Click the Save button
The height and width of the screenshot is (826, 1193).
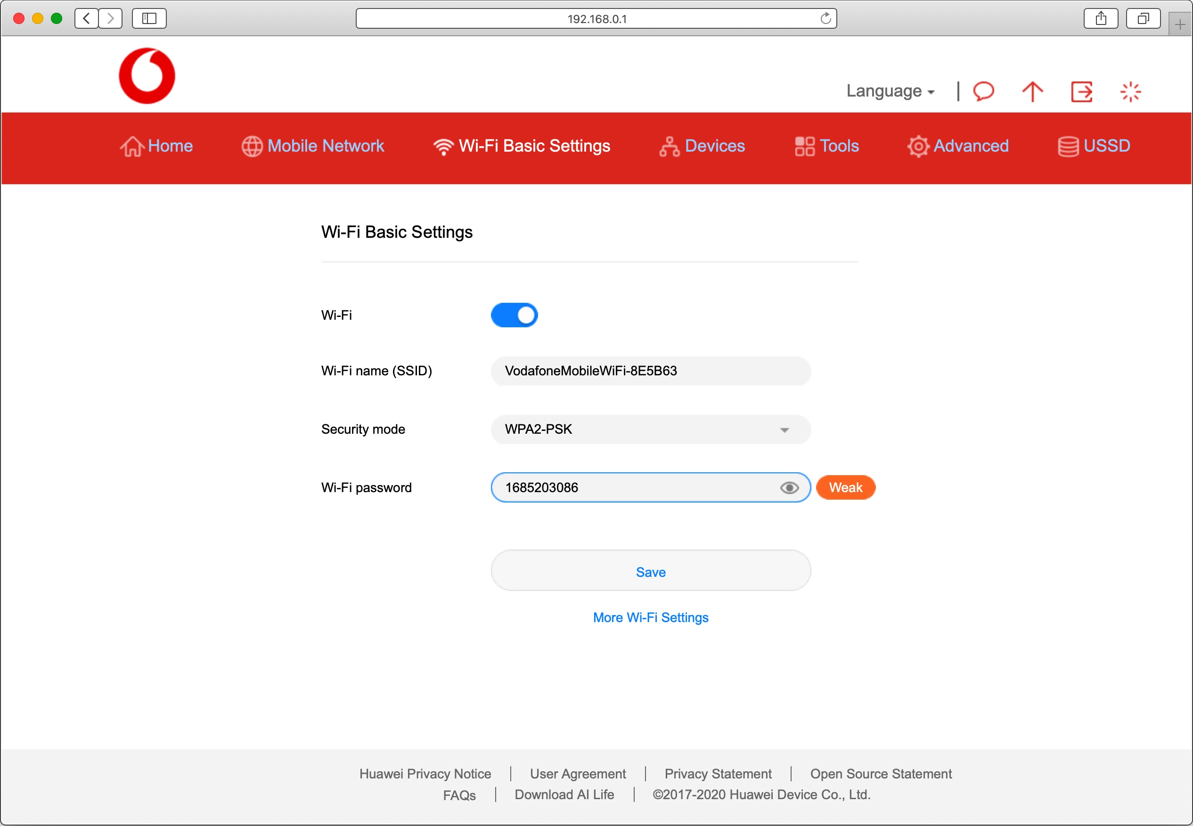650,572
